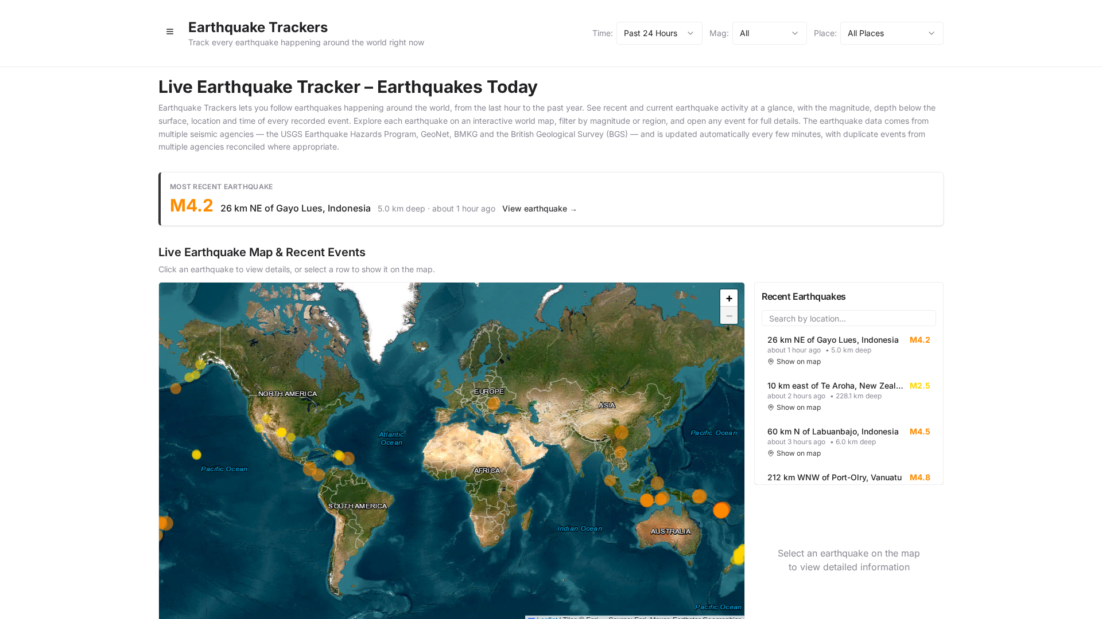Show Te Aroha earthquake on map
The image size is (1102, 619).
click(x=794, y=408)
